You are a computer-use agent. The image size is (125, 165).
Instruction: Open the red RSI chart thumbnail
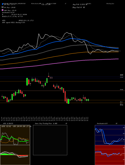110,155
